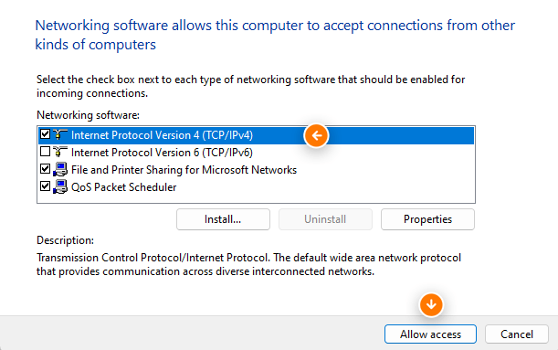
Task: Click the orange down-arrow marker above Allow access
Action: (x=431, y=305)
